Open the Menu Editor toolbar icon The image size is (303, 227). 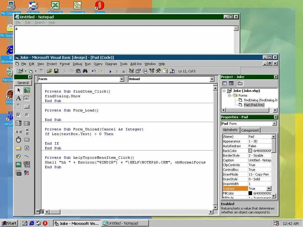coord(41,71)
